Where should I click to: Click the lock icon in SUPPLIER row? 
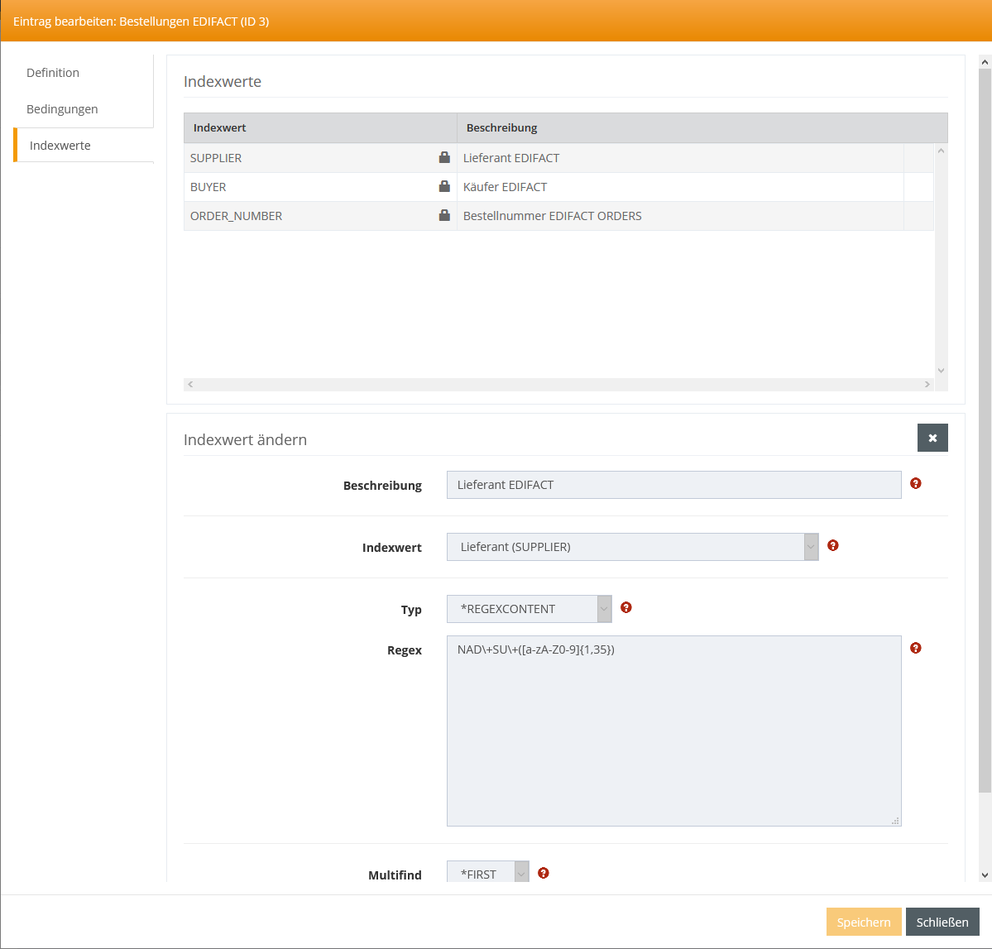point(444,157)
